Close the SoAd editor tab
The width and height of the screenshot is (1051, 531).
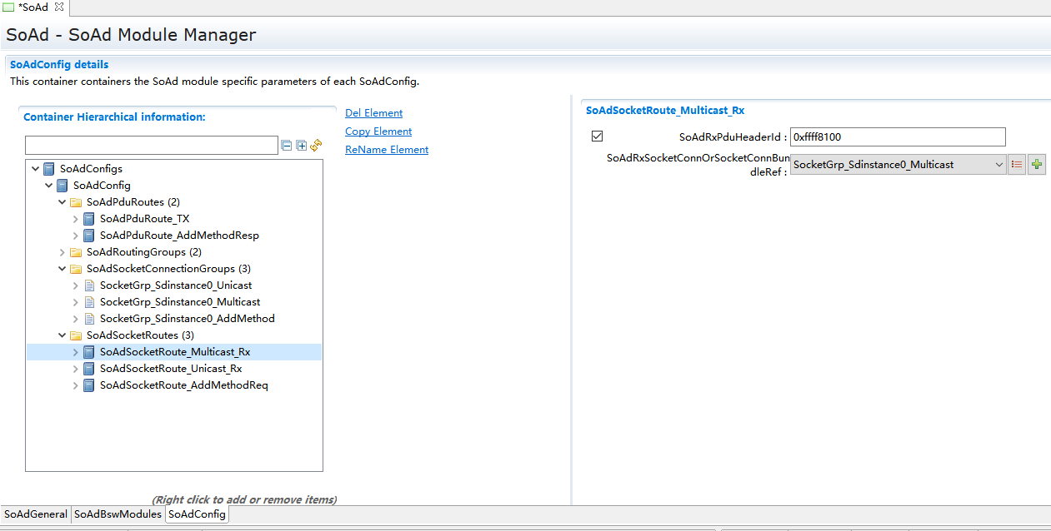click(x=59, y=7)
